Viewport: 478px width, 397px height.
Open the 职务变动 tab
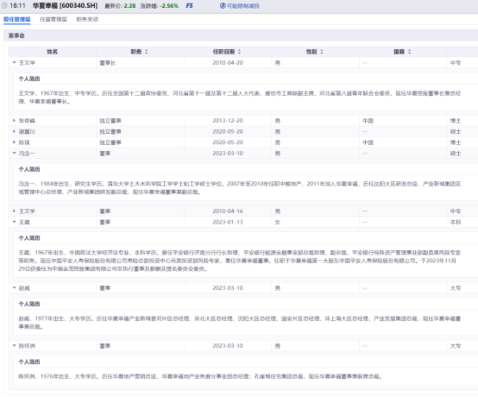point(87,19)
